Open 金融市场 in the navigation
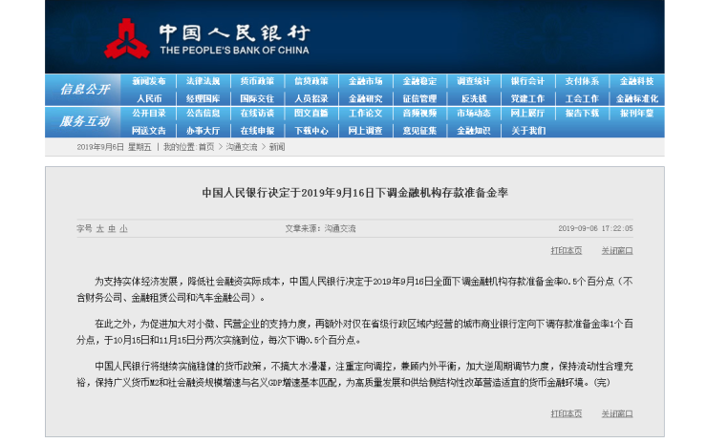This screenshot has width=707, height=443. pos(365,81)
